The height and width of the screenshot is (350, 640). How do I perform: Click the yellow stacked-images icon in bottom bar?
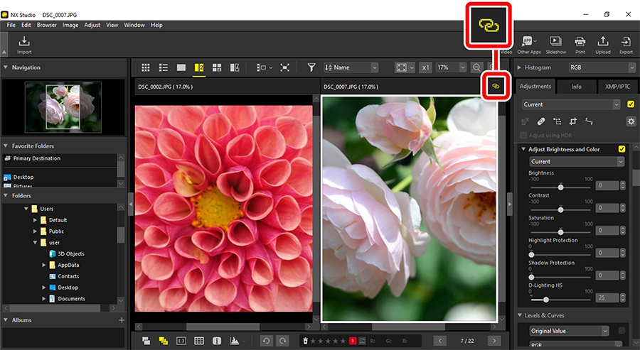(x=164, y=341)
